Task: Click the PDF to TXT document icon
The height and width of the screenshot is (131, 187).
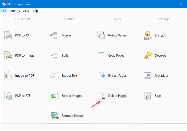Action: (x=8, y=35)
